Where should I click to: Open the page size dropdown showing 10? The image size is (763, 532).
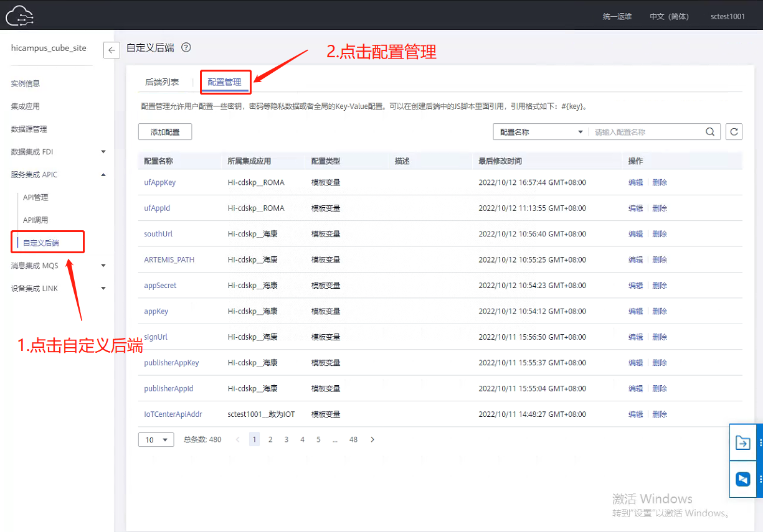156,440
